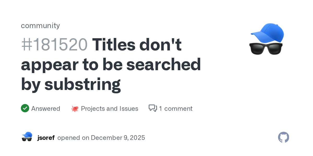The image size is (313, 156).
Task: Click the small jsoref avatar
Action: coord(27,137)
